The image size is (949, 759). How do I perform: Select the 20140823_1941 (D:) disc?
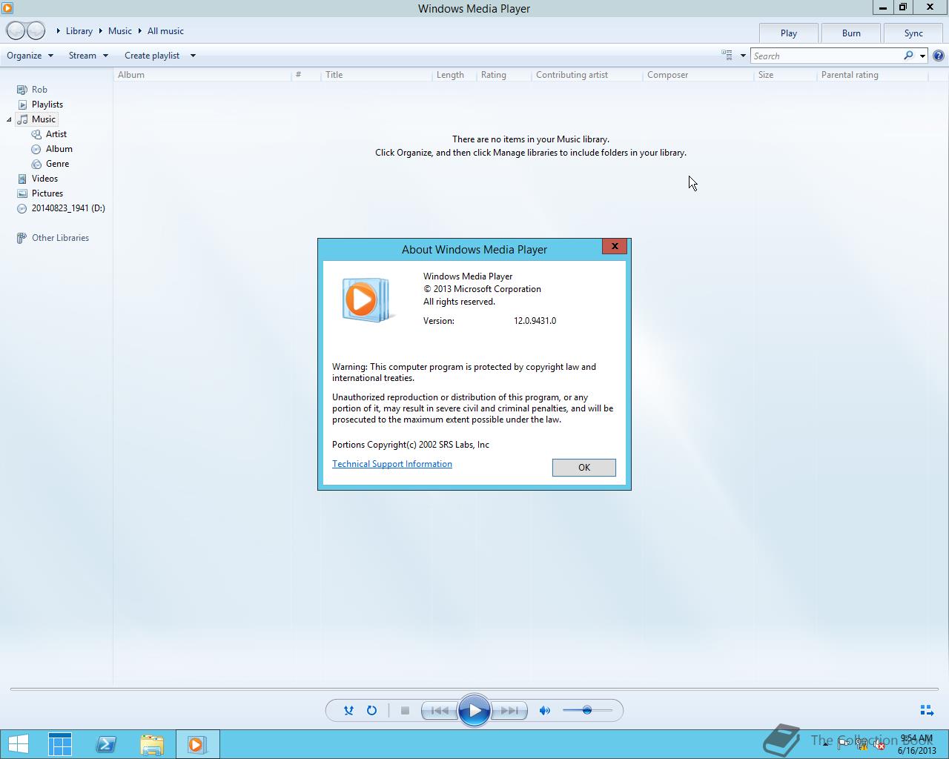[x=68, y=208]
